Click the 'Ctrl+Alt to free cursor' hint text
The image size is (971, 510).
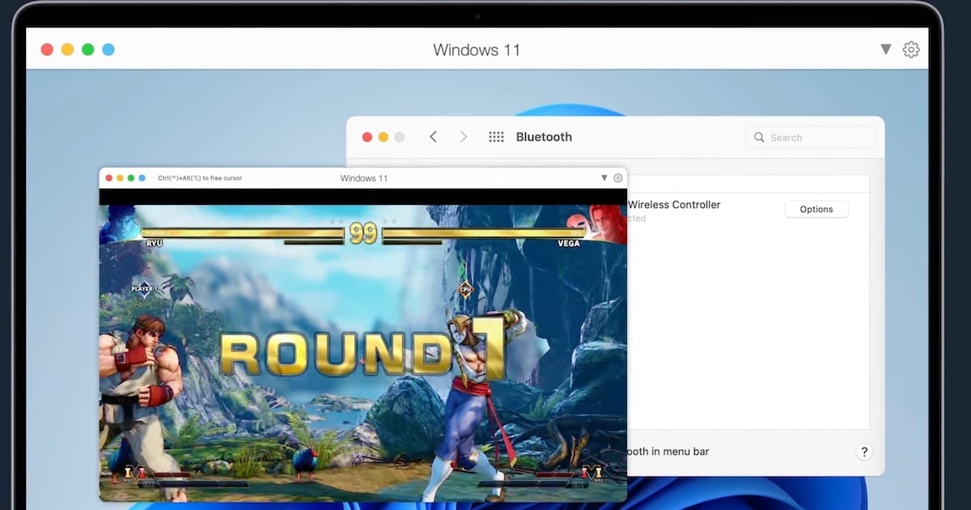tap(200, 178)
